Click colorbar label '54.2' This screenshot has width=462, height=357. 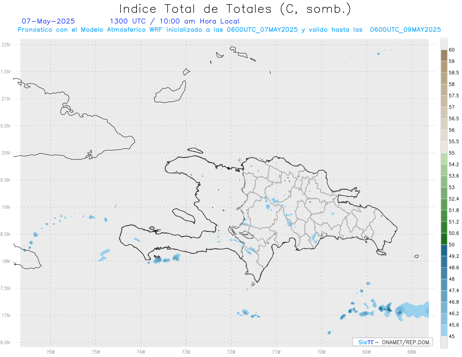point(454,164)
